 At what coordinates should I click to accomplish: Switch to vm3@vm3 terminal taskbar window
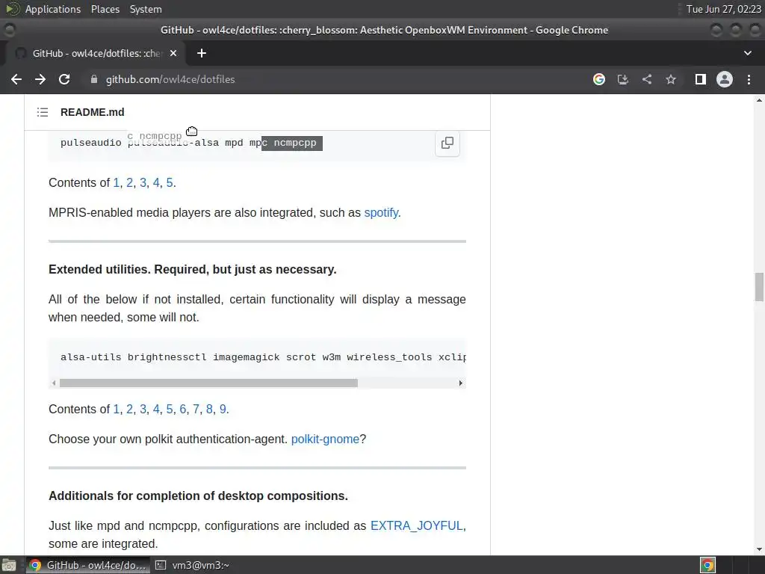point(192,565)
